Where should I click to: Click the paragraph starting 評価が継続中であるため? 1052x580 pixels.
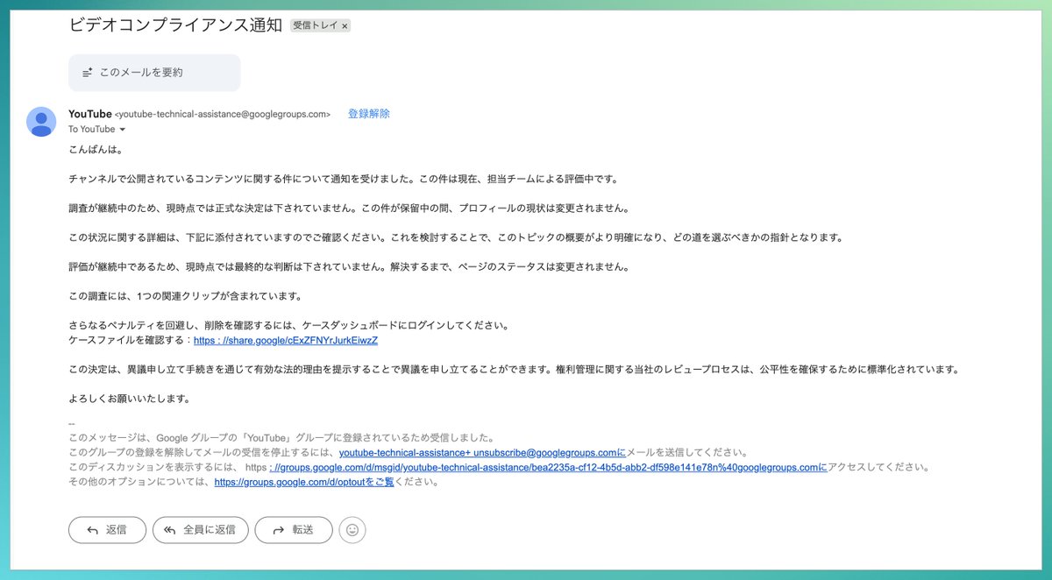tap(349, 266)
